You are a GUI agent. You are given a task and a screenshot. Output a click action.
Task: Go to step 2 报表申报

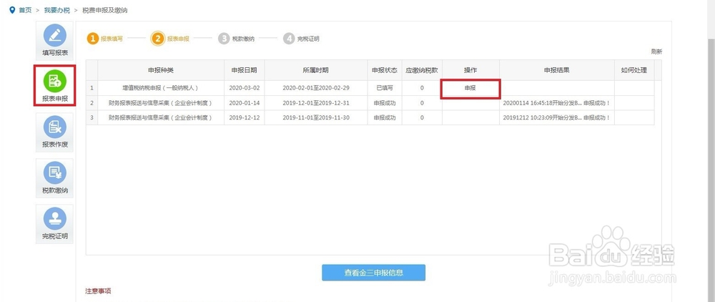171,39
